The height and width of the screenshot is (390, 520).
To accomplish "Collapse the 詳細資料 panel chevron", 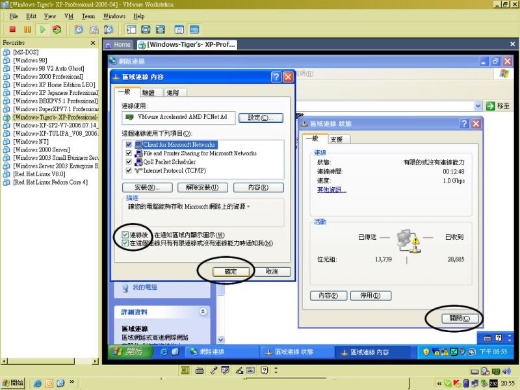I will point(203,311).
